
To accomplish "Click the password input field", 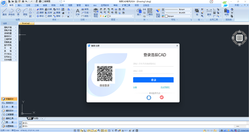I will click(153, 71).
